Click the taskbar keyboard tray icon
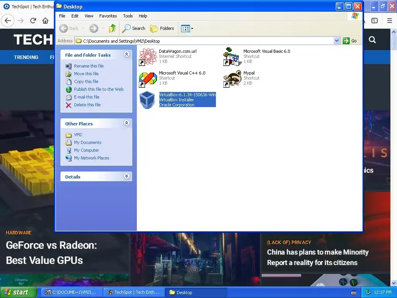 tap(354, 293)
